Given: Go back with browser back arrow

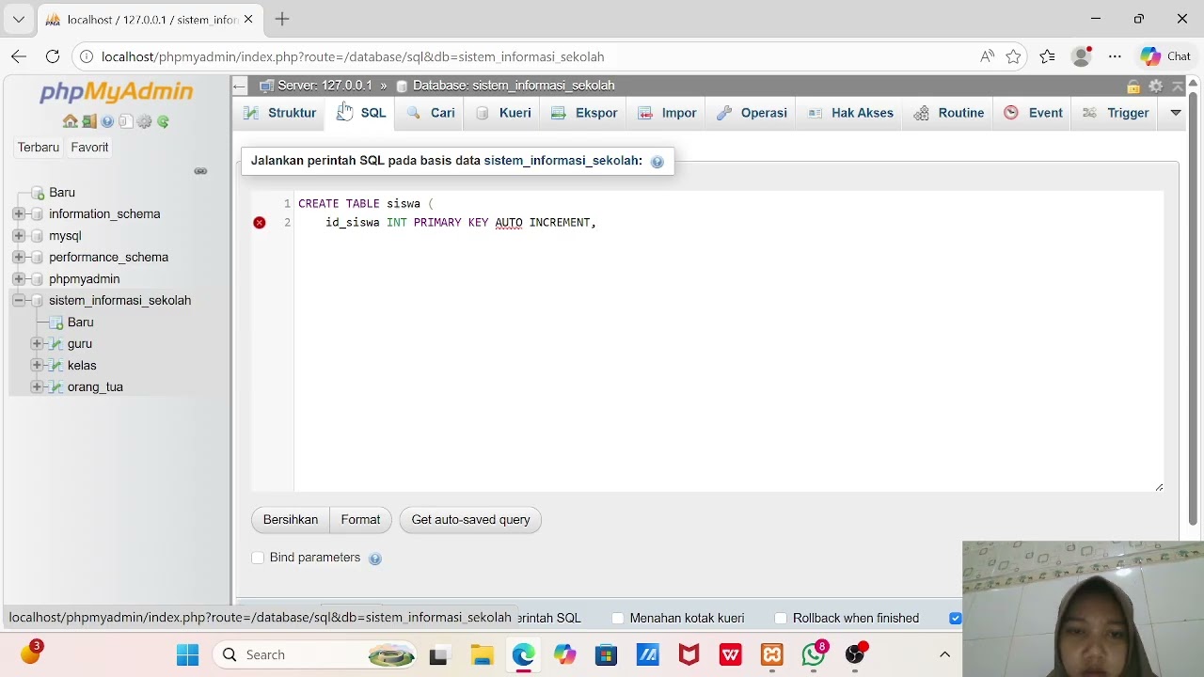Looking at the screenshot, I should click(19, 56).
